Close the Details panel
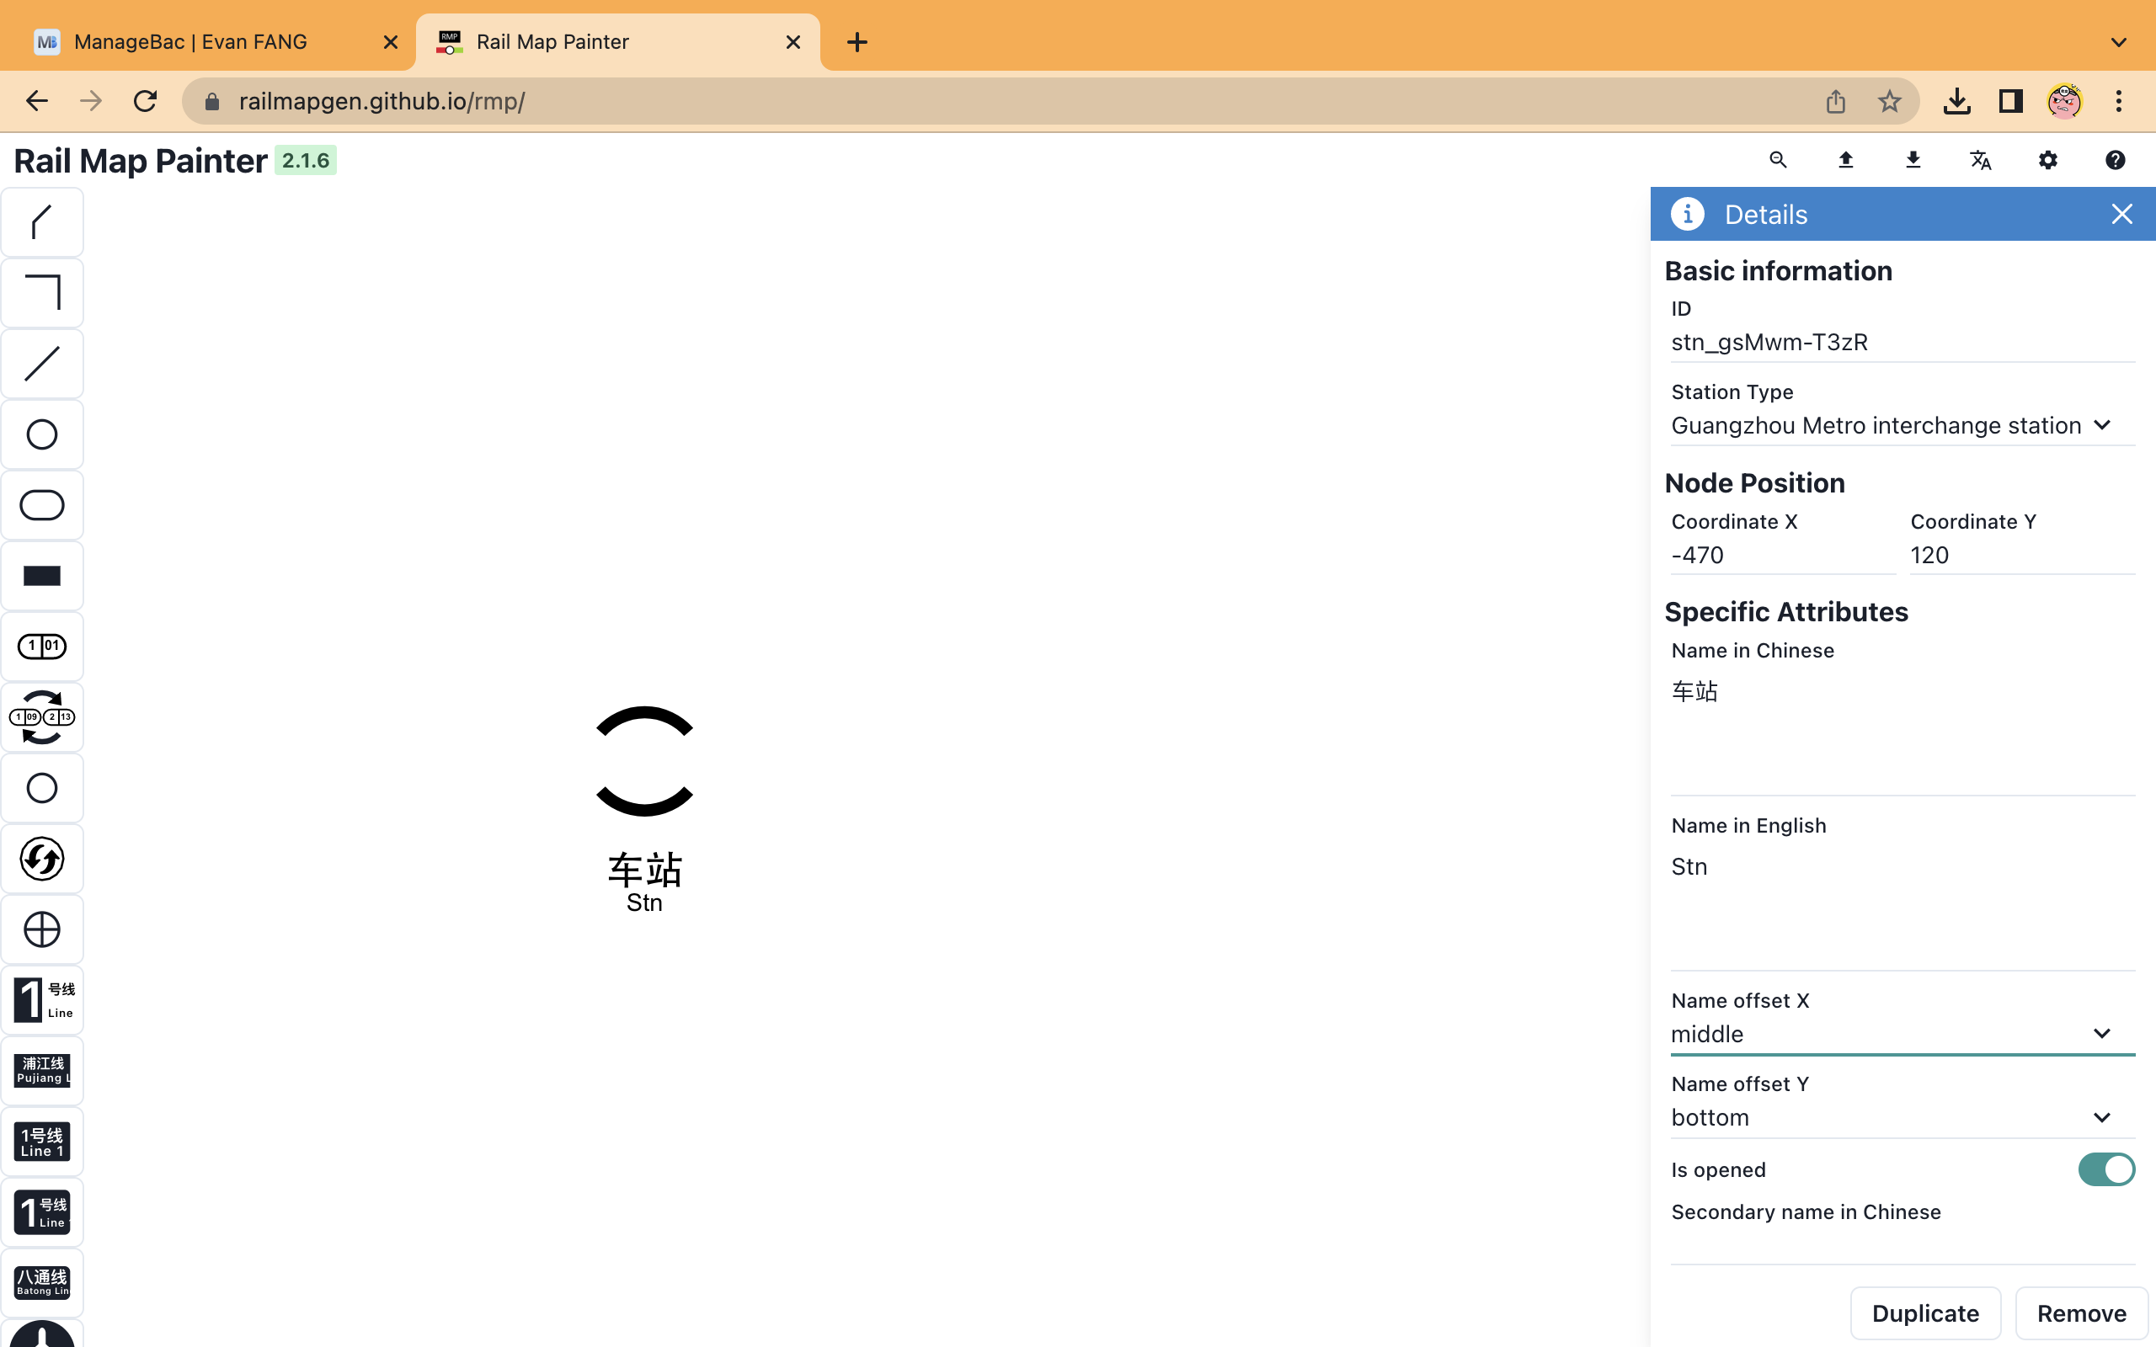The image size is (2156, 1347). (2121, 215)
